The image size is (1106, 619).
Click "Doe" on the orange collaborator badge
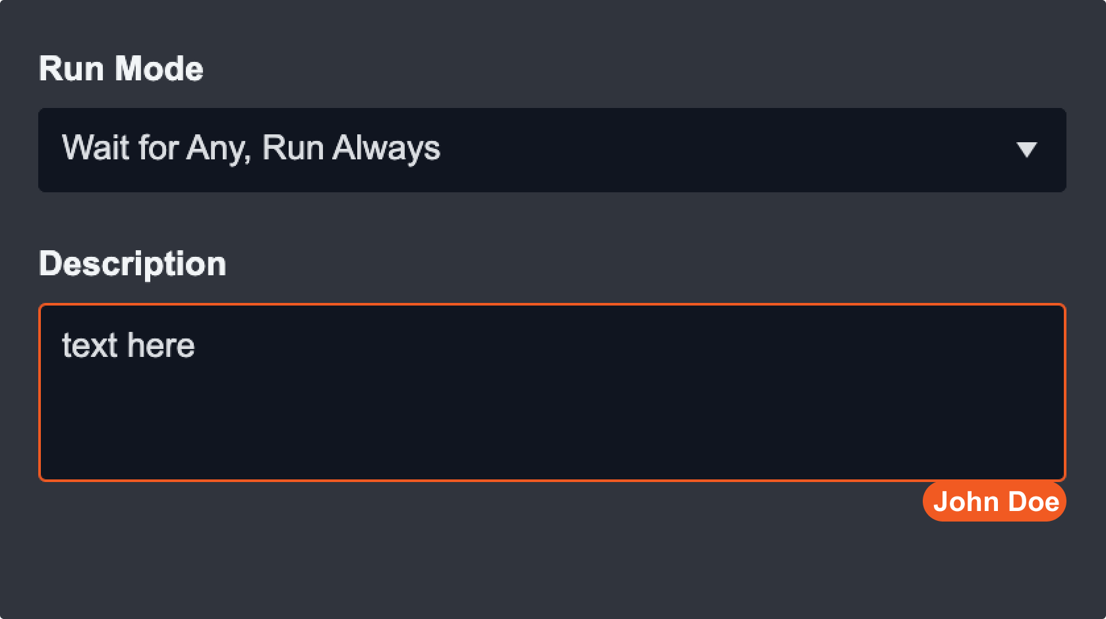point(1033,502)
